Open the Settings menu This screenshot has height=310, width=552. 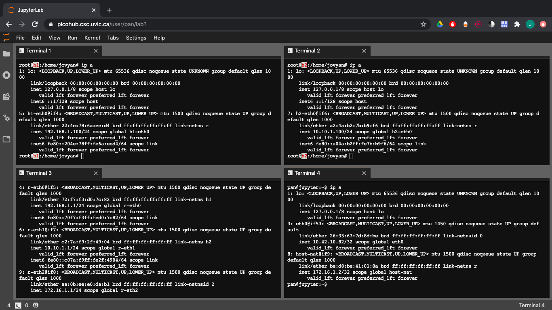pyautogui.click(x=136, y=38)
